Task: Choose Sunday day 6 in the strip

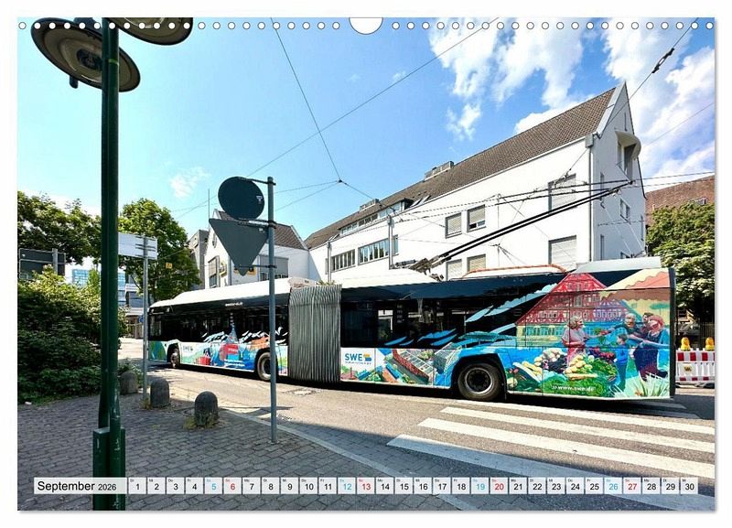Action: [232, 486]
